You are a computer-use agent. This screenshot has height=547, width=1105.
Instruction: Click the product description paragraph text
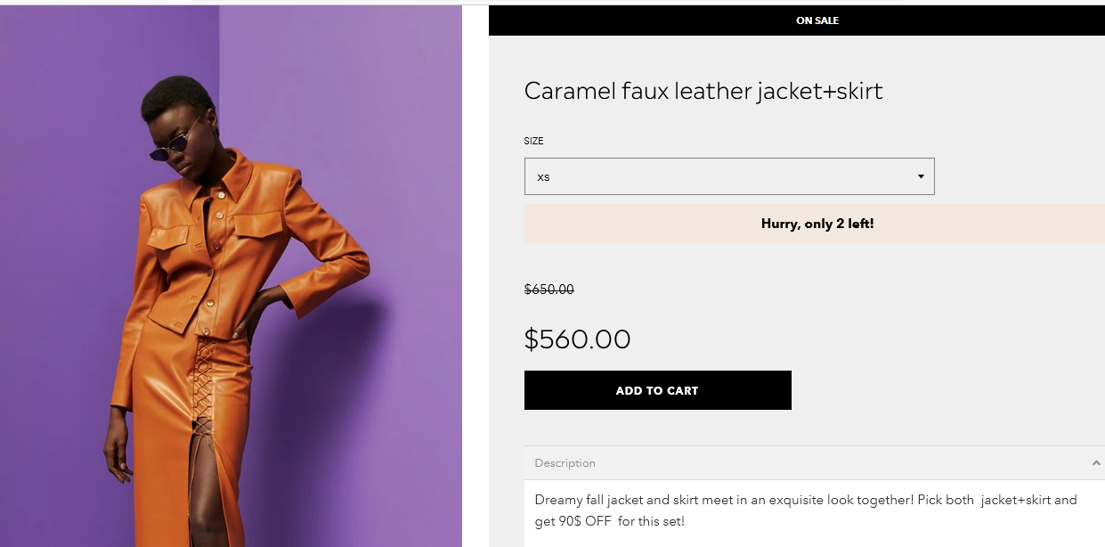(x=805, y=510)
